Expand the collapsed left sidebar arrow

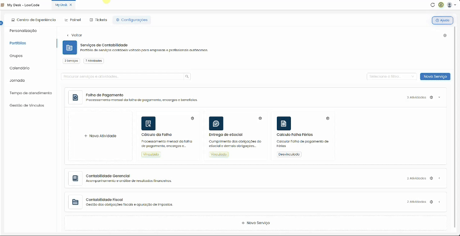coord(1,23)
